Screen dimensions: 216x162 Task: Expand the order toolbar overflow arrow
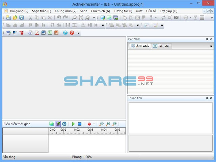(138, 25)
